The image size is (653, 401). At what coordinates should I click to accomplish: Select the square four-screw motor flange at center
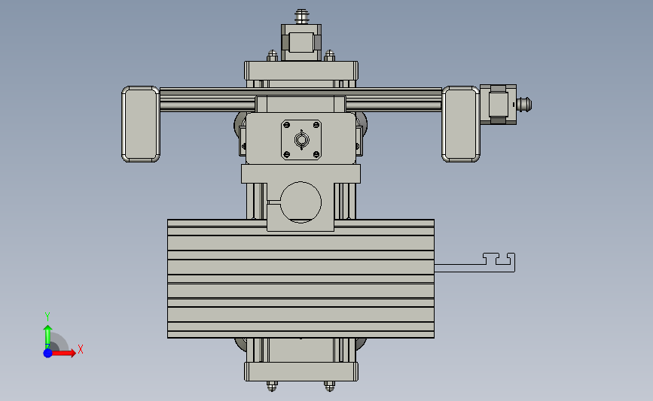[x=301, y=140]
